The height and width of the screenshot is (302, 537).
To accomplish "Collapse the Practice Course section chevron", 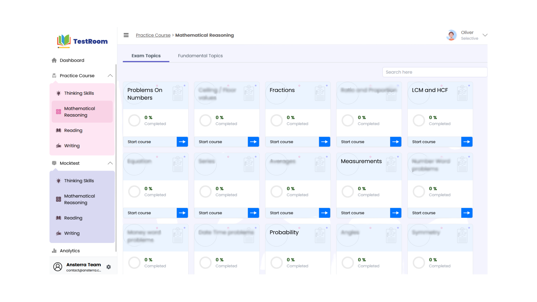I will 110,76.
